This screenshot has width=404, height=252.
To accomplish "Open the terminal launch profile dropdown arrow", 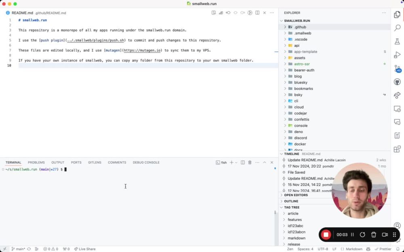I will 236,162.
